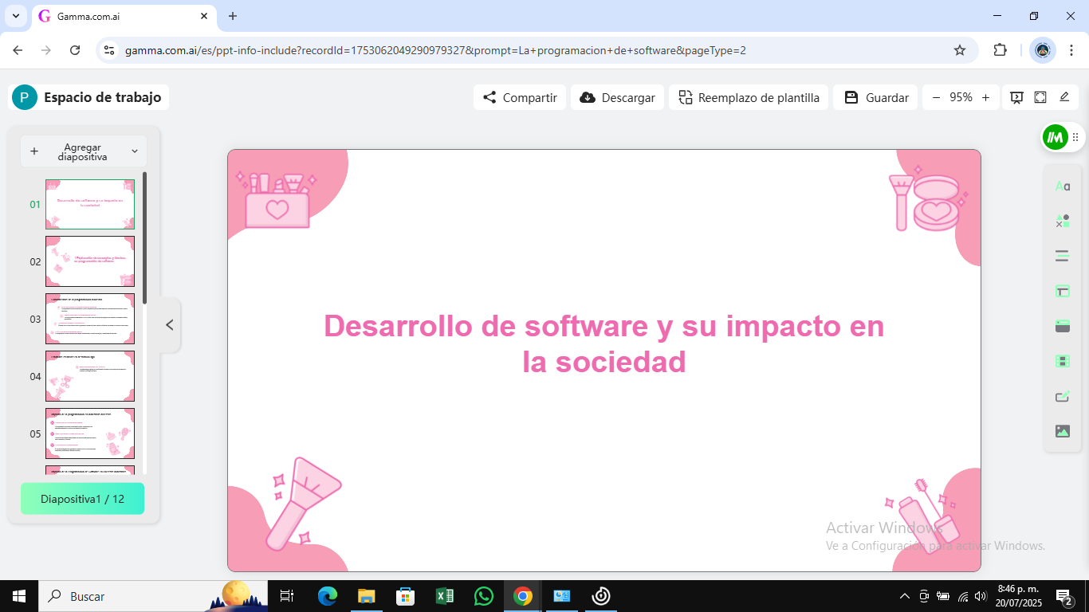Bookmark this page with the star
The image size is (1089, 612).
tap(960, 50)
